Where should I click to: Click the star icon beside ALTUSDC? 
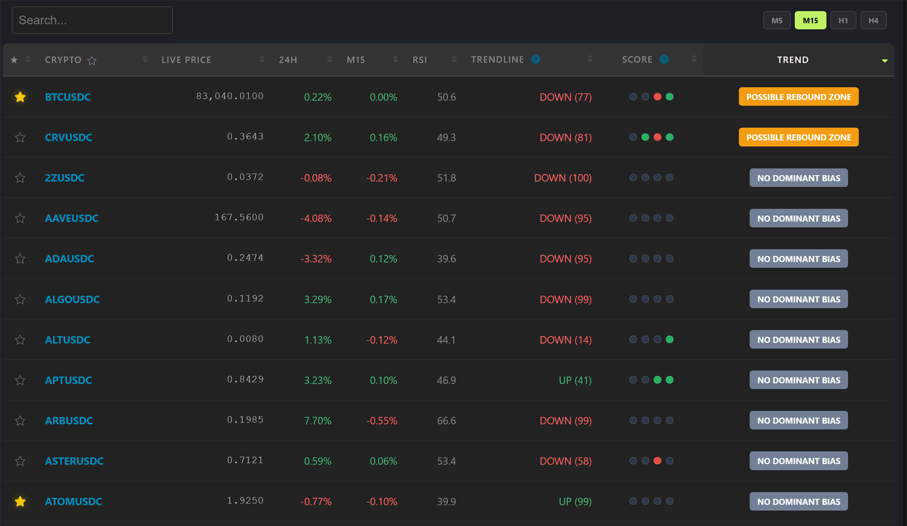tap(20, 340)
